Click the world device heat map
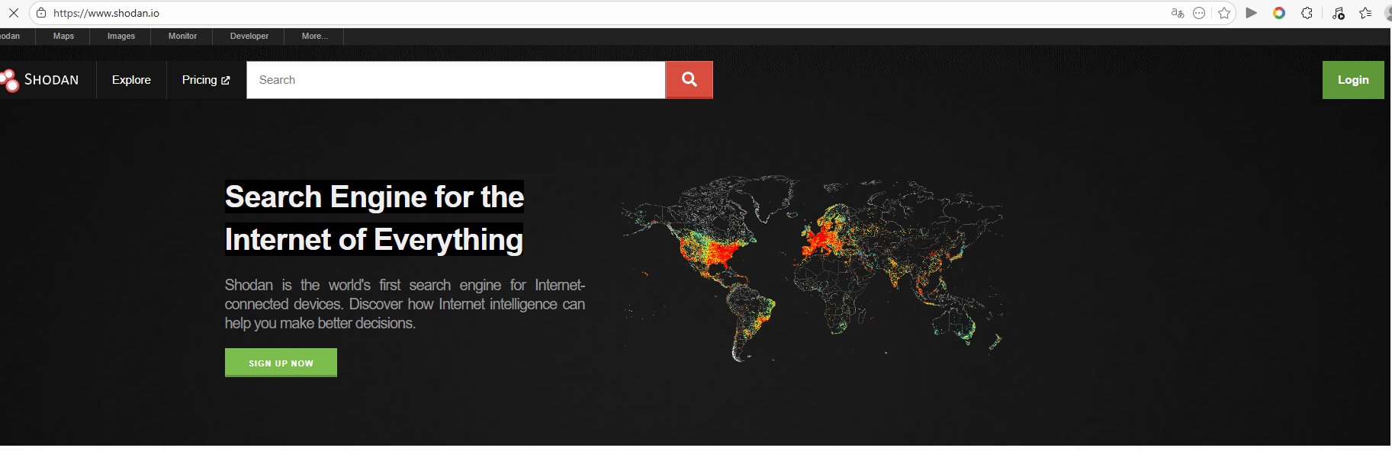Image resolution: width=1392 pixels, height=451 pixels. tap(812, 268)
